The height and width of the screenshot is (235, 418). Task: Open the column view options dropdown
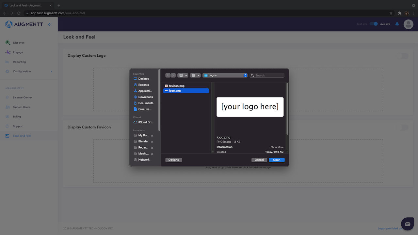coord(183,75)
